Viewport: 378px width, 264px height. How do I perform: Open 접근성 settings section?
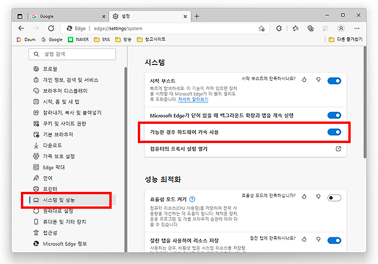click(45, 233)
